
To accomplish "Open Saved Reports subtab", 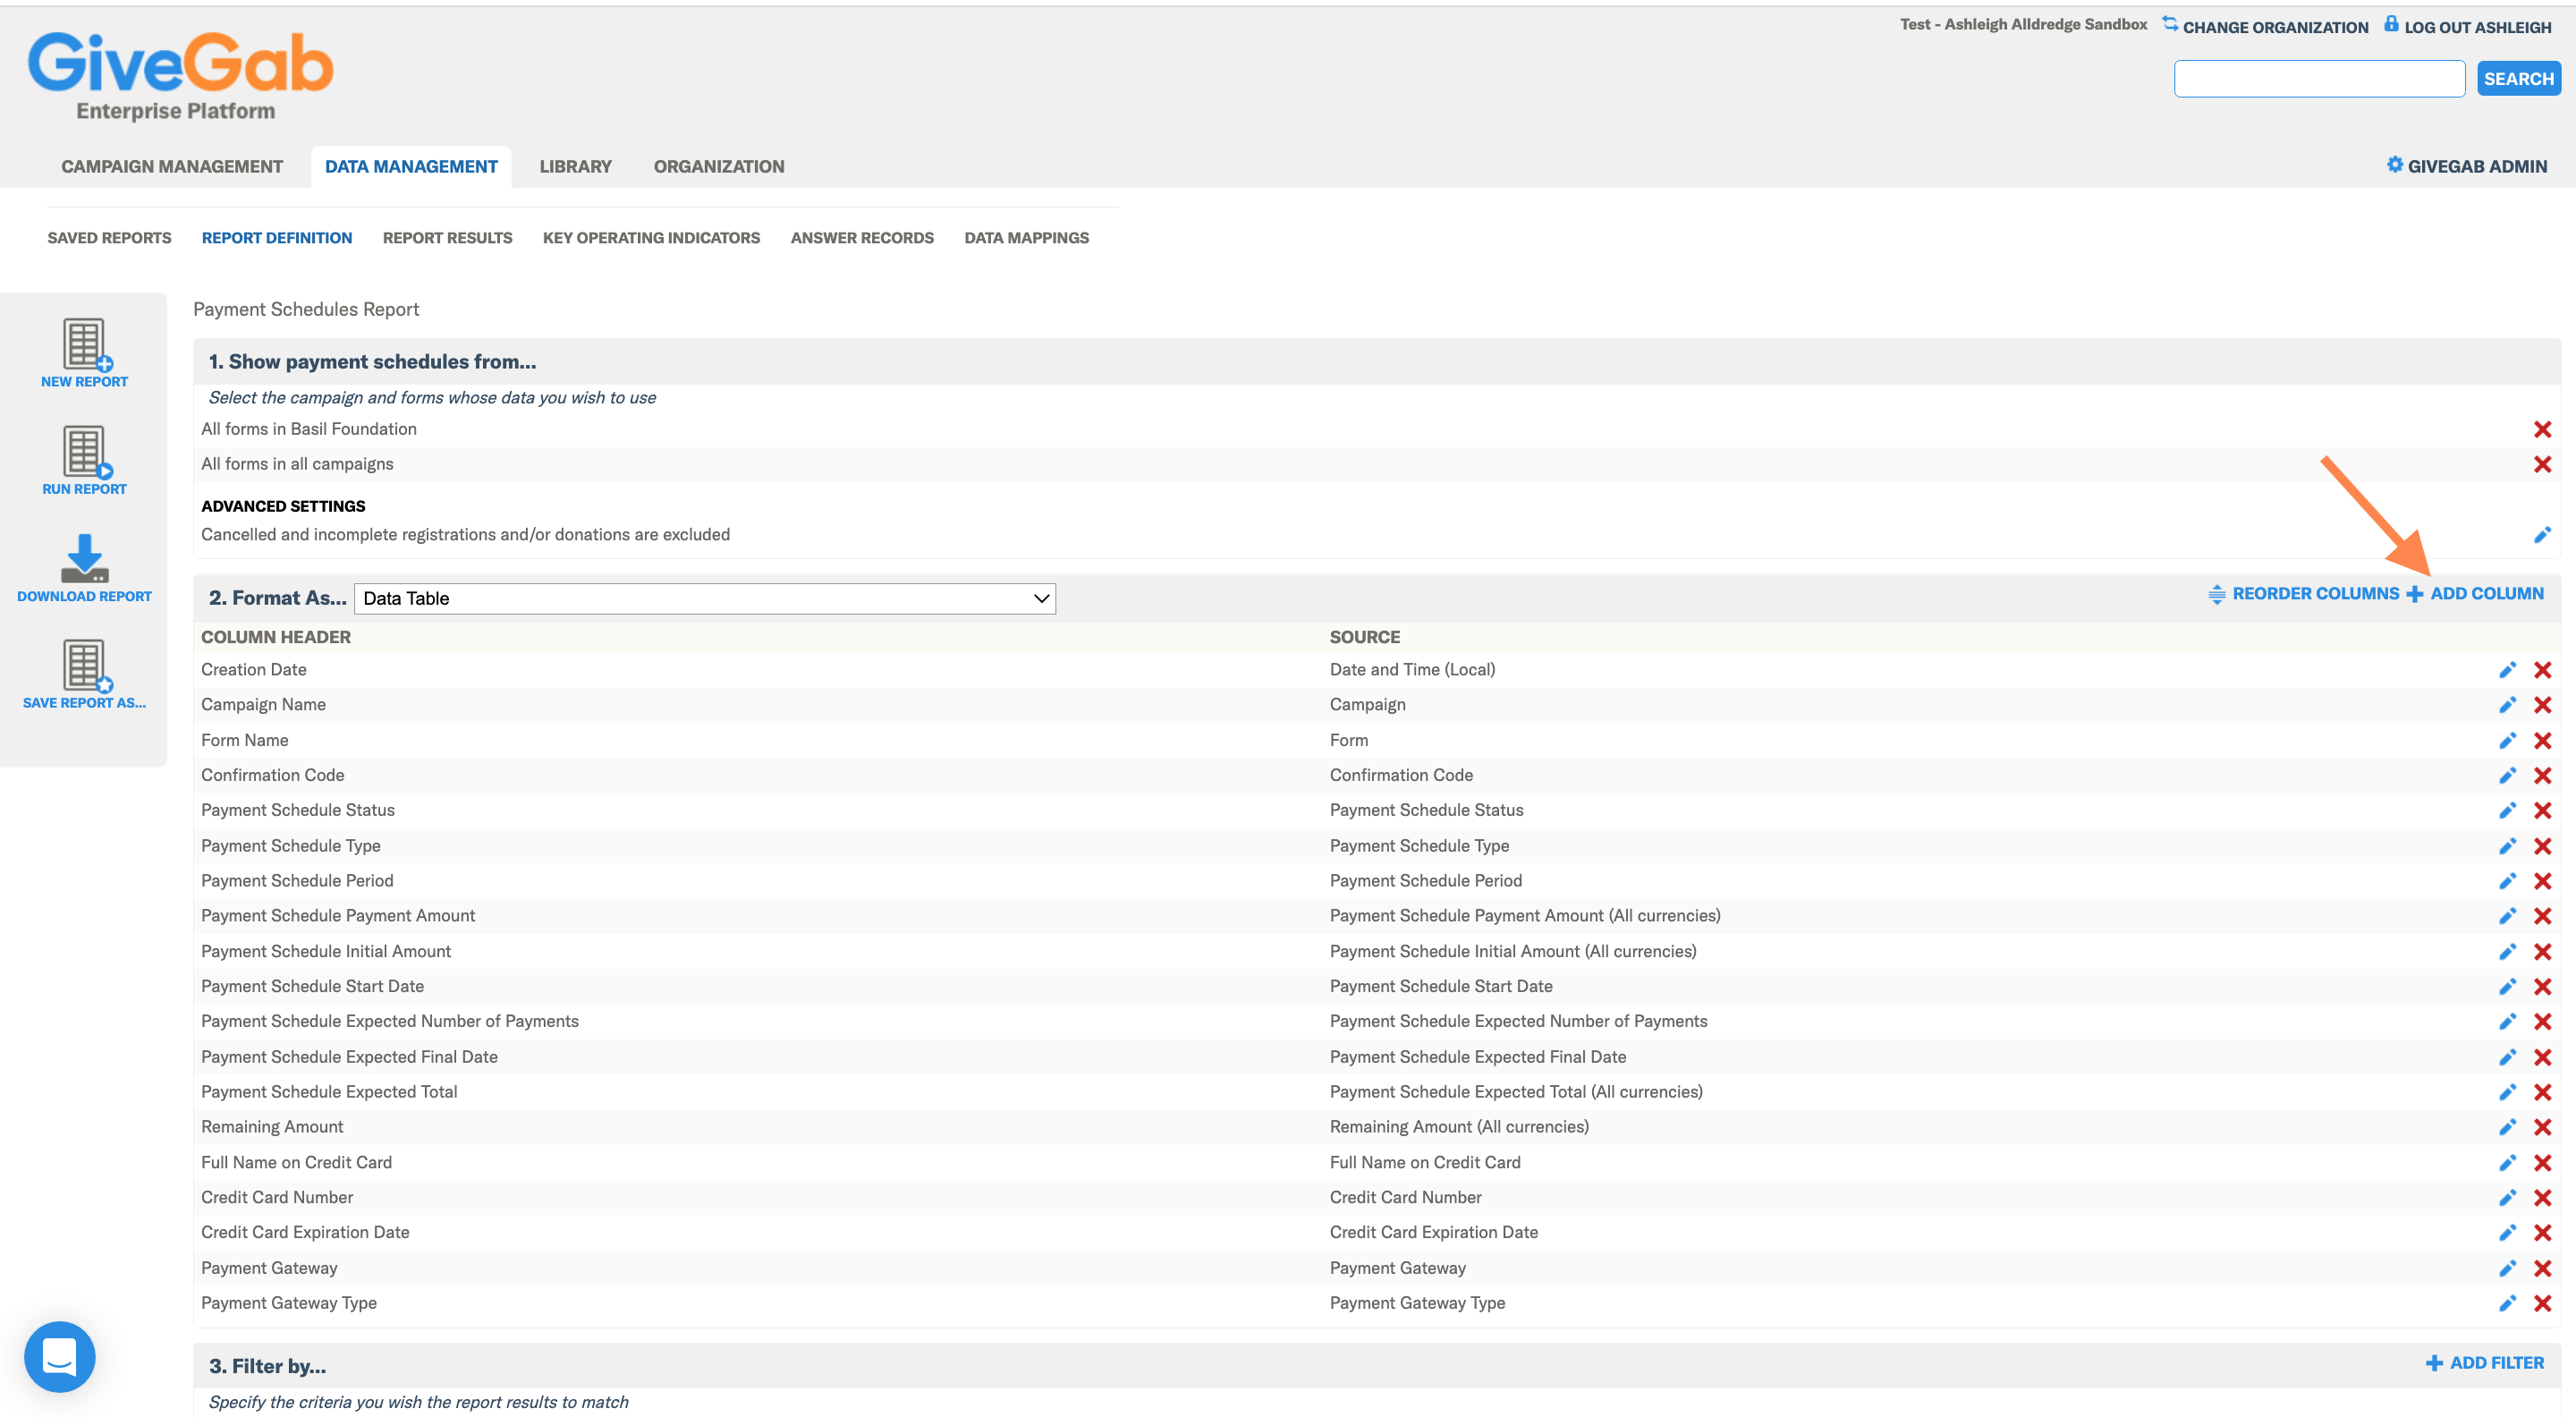I will 109,238.
